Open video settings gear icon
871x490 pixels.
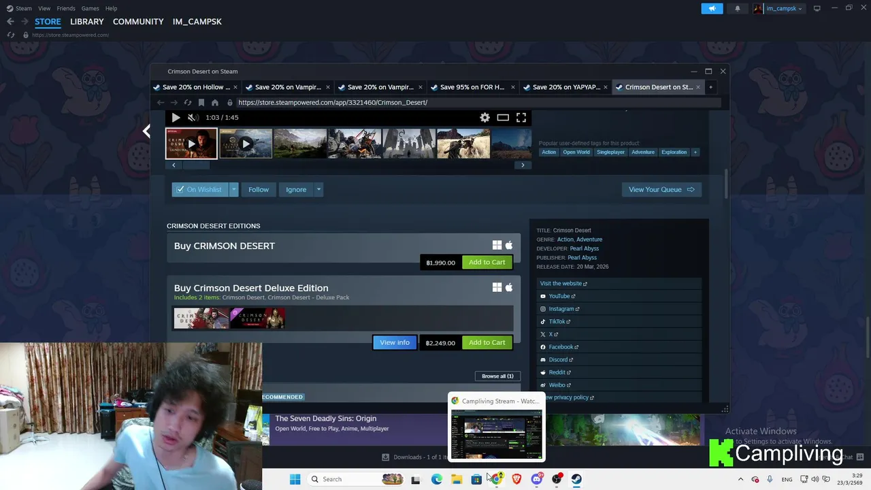click(484, 117)
